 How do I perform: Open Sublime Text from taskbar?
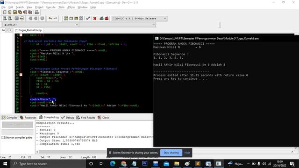(198, 164)
